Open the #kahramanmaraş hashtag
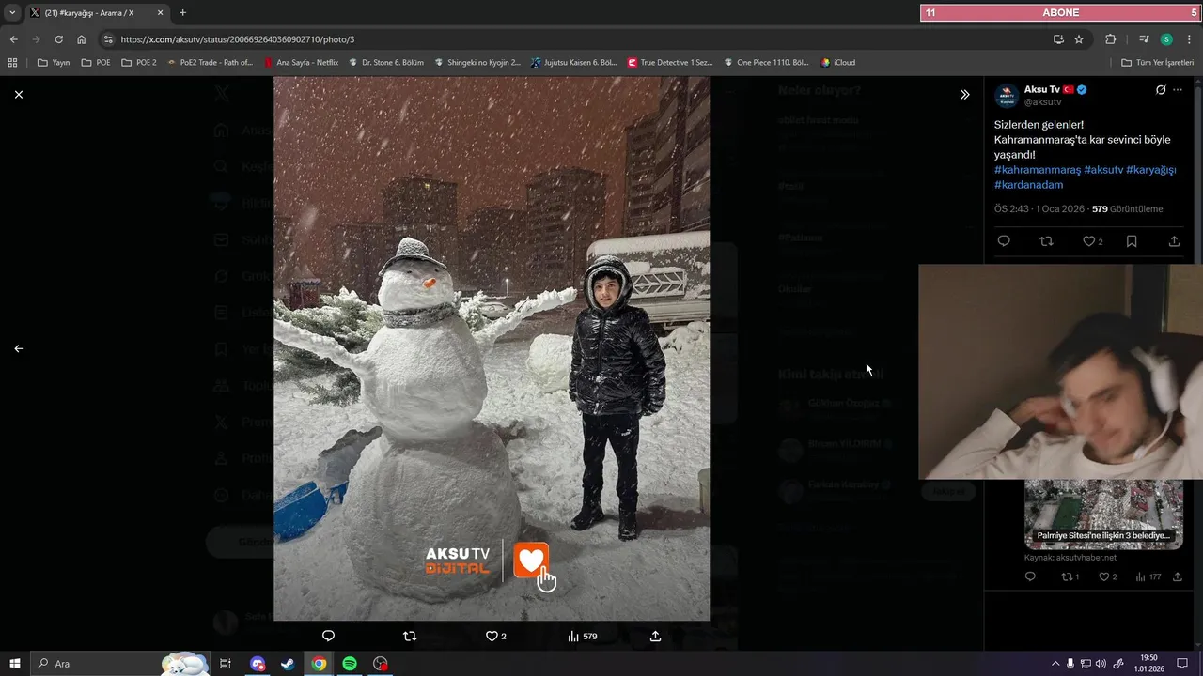 tap(1038, 170)
